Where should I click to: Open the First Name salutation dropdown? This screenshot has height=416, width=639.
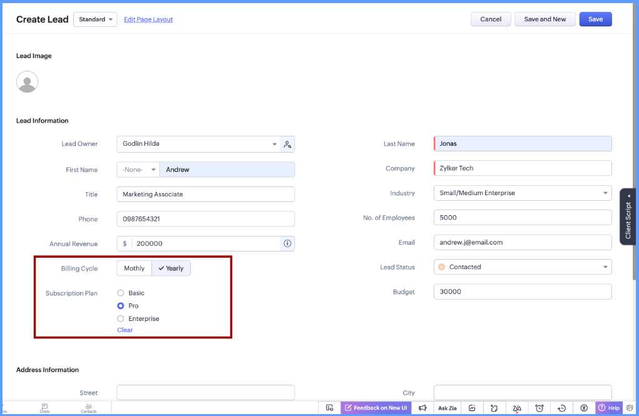point(138,169)
